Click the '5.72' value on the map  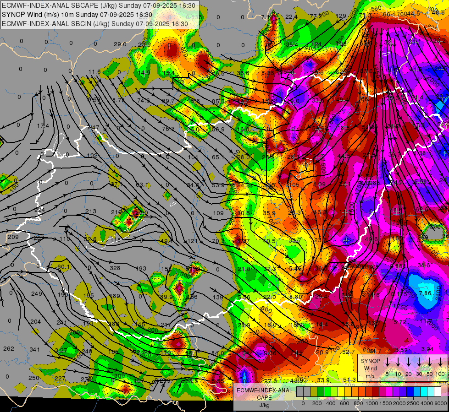click(400, 322)
